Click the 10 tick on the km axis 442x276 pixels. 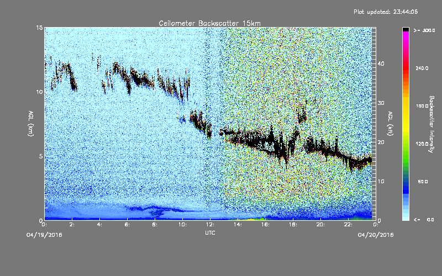pyautogui.click(x=39, y=92)
